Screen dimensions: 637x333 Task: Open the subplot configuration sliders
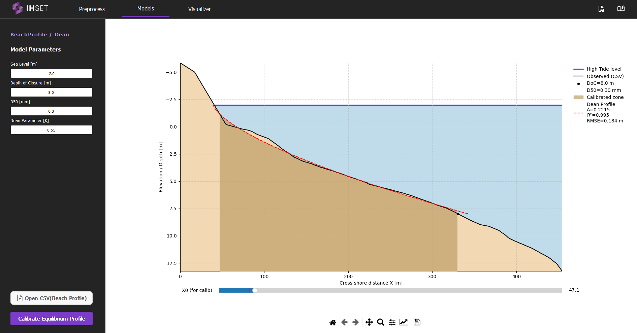click(x=392, y=322)
